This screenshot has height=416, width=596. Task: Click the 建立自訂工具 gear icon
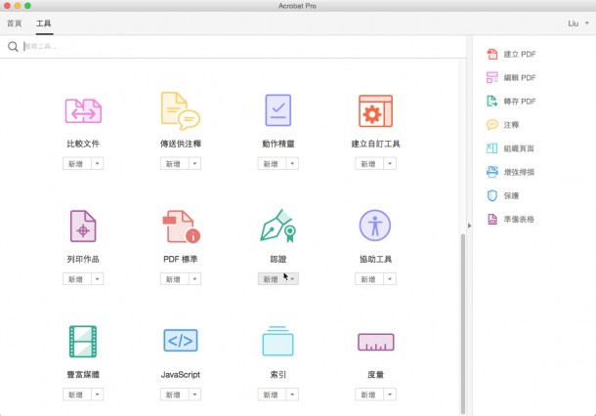[x=375, y=111]
